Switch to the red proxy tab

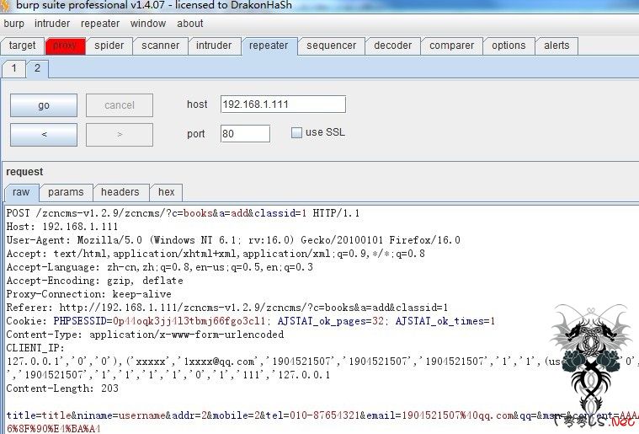tap(65, 46)
